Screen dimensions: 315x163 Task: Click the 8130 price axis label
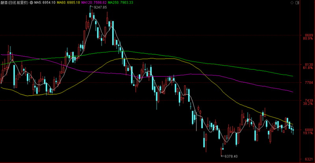coord(307,65)
